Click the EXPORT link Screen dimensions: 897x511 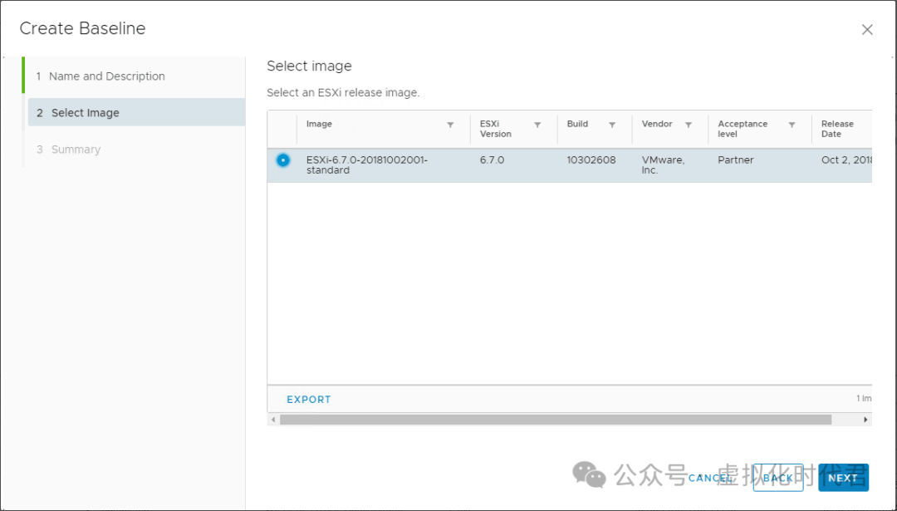pyautogui.click(x=309, y=400)
